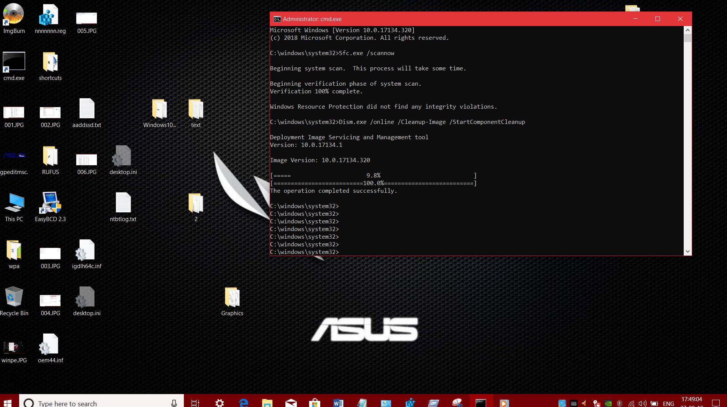
Task: Launch Microsoft Edge from the taskbar
Action: 243,403
